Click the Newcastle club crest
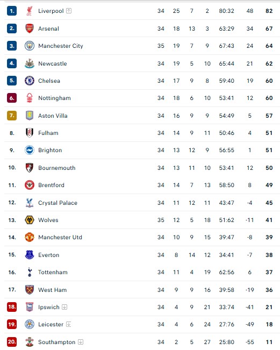The image size is (280, 350). click(x=29, y=63)
